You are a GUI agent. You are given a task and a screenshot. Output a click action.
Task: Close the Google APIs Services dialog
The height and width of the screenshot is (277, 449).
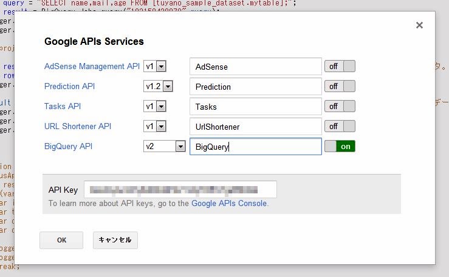419,25
